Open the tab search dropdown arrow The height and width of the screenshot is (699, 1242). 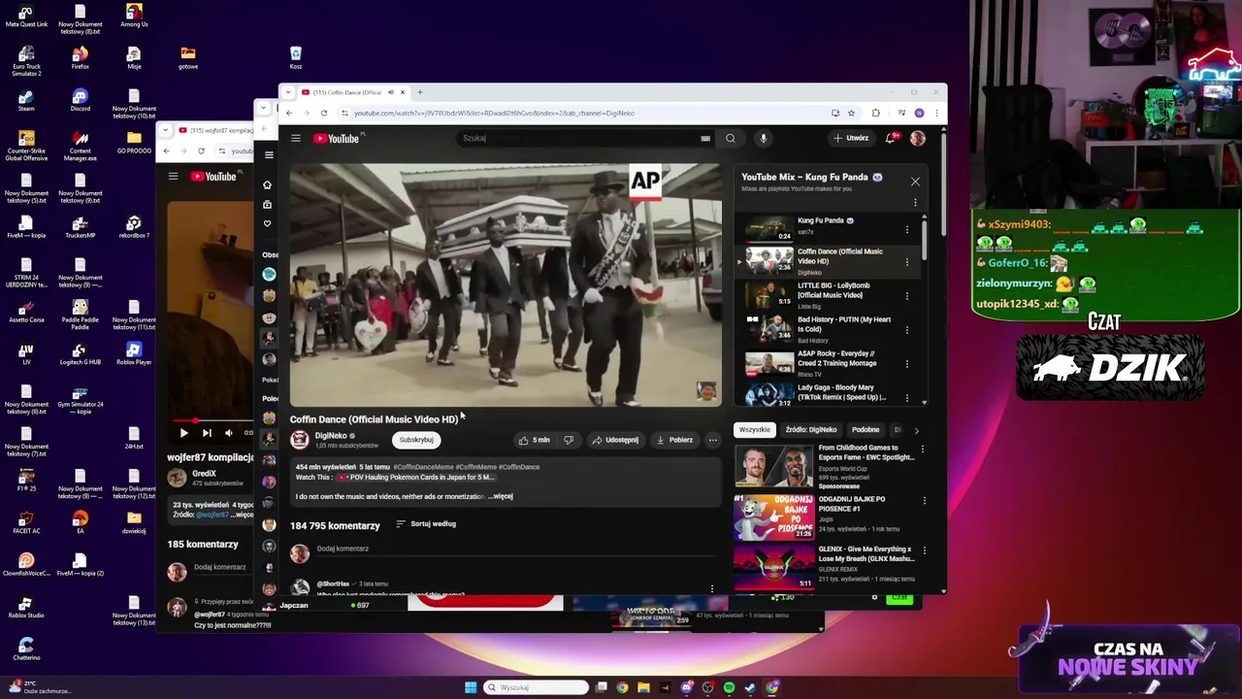pyautogui.click(x=287, y=92)
